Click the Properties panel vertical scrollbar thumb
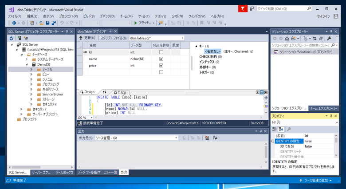Image resolution: width=346 pixels, height=189 pixels. [x=336, y=140]
